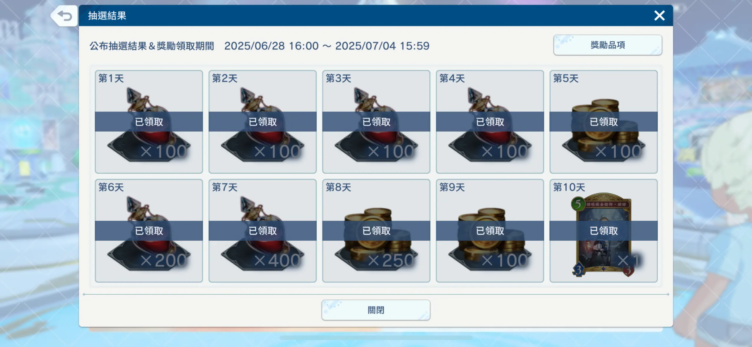Open the 獎勵品項 reward list
The width and height of the screenshot is (752, 347).
pos(608,45)
